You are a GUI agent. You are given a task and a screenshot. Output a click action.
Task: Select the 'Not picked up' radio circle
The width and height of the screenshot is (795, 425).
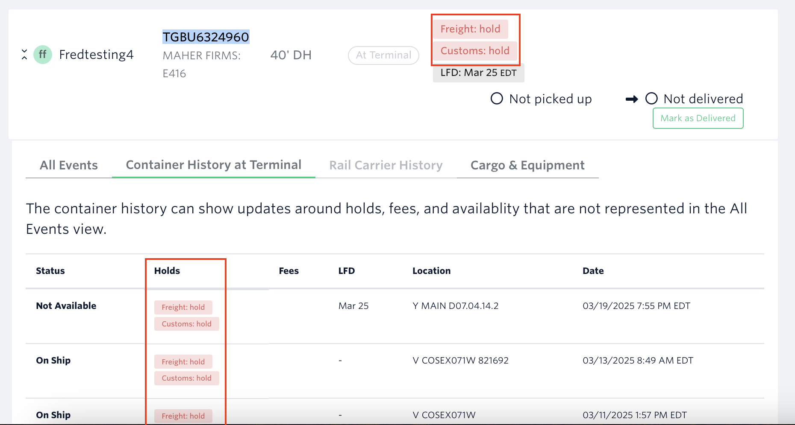pos(497,99)
